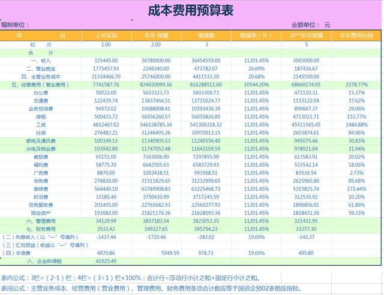Click the 26.69% growth rate cell
Viewport: 384px width, 295px height.
point(256,69)
